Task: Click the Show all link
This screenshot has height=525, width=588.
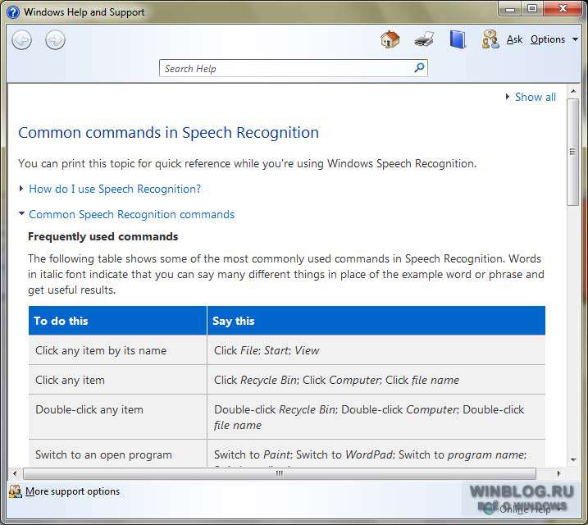Action: [x=536, y=97]
